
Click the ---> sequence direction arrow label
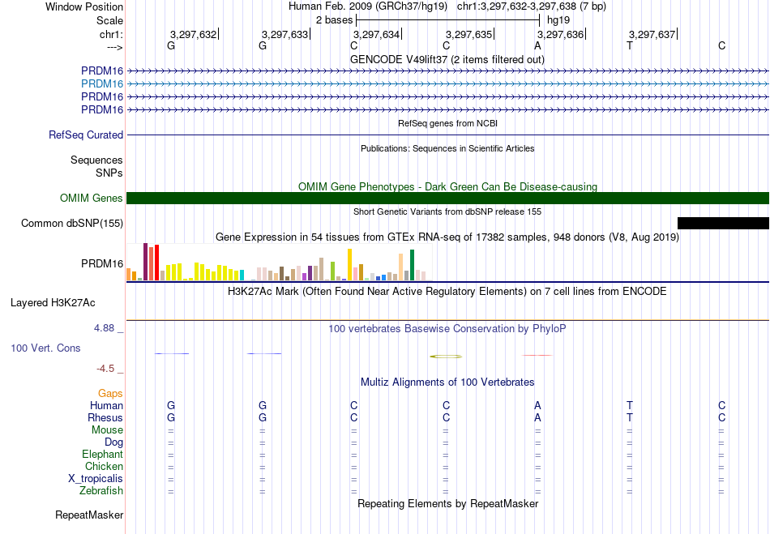pyautogui.click(x=114, y=48)
